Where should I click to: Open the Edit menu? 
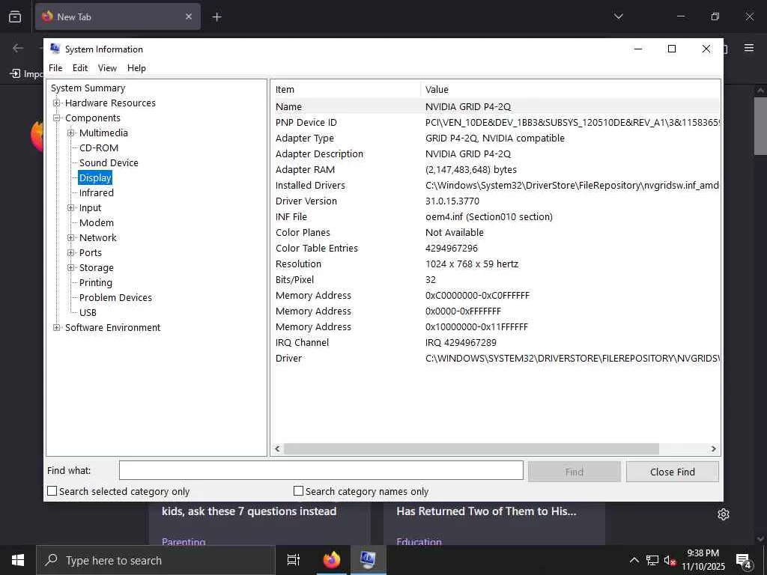pyautogui.click(x=79, y=68)
